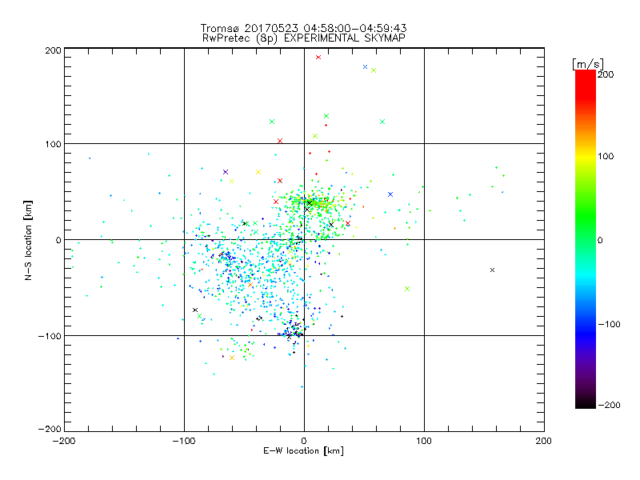Click the blue X marker near the plot top
Image resolution: width=640 pixels, height=480 pixels.
coord(366,67)
